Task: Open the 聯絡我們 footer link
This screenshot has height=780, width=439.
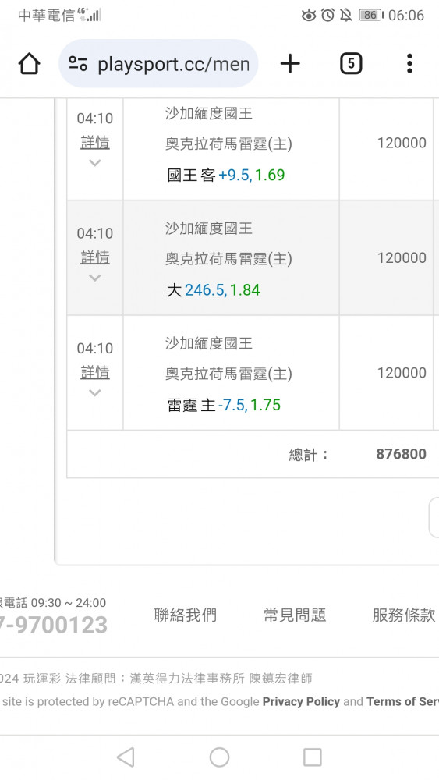Action: [x=186, y=615]
